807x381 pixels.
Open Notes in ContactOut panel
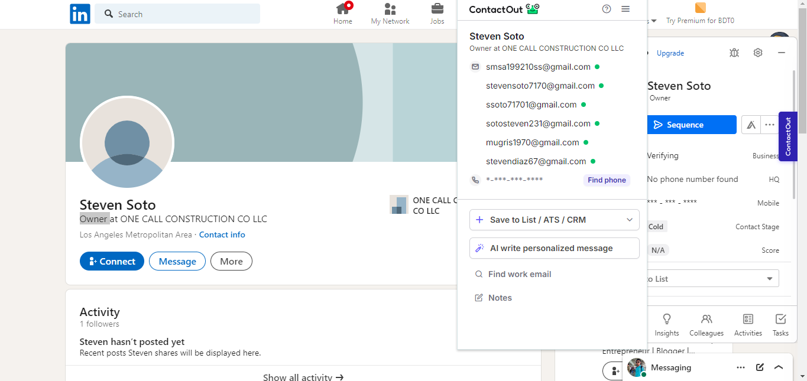[494, 298]
